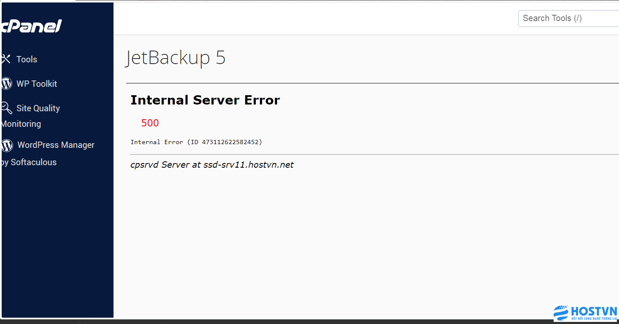Click the JetBackup 5 page title
Image resolution: width=619 pixels, height=324 pixels.
(x=176, y=57)
